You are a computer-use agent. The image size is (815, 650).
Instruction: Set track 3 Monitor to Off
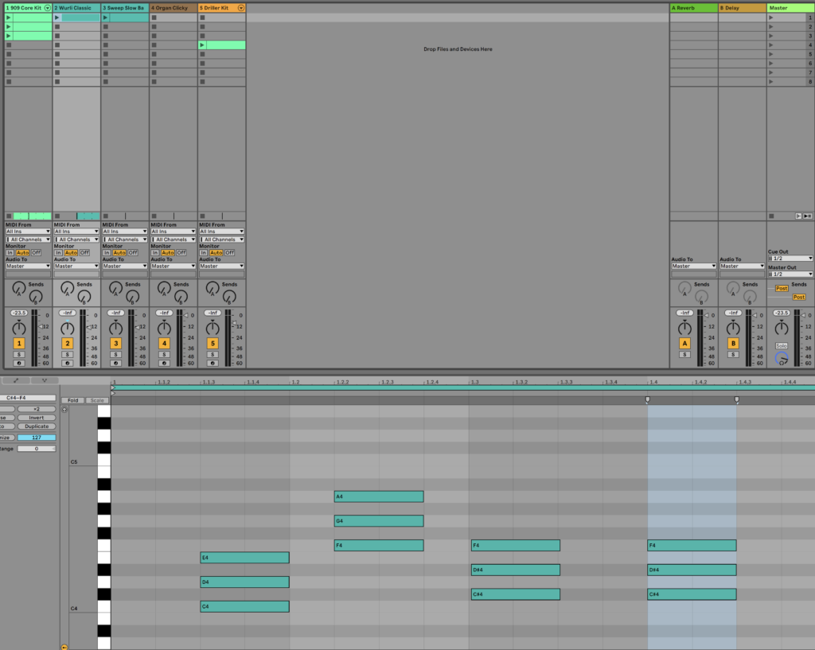(133, 252)
